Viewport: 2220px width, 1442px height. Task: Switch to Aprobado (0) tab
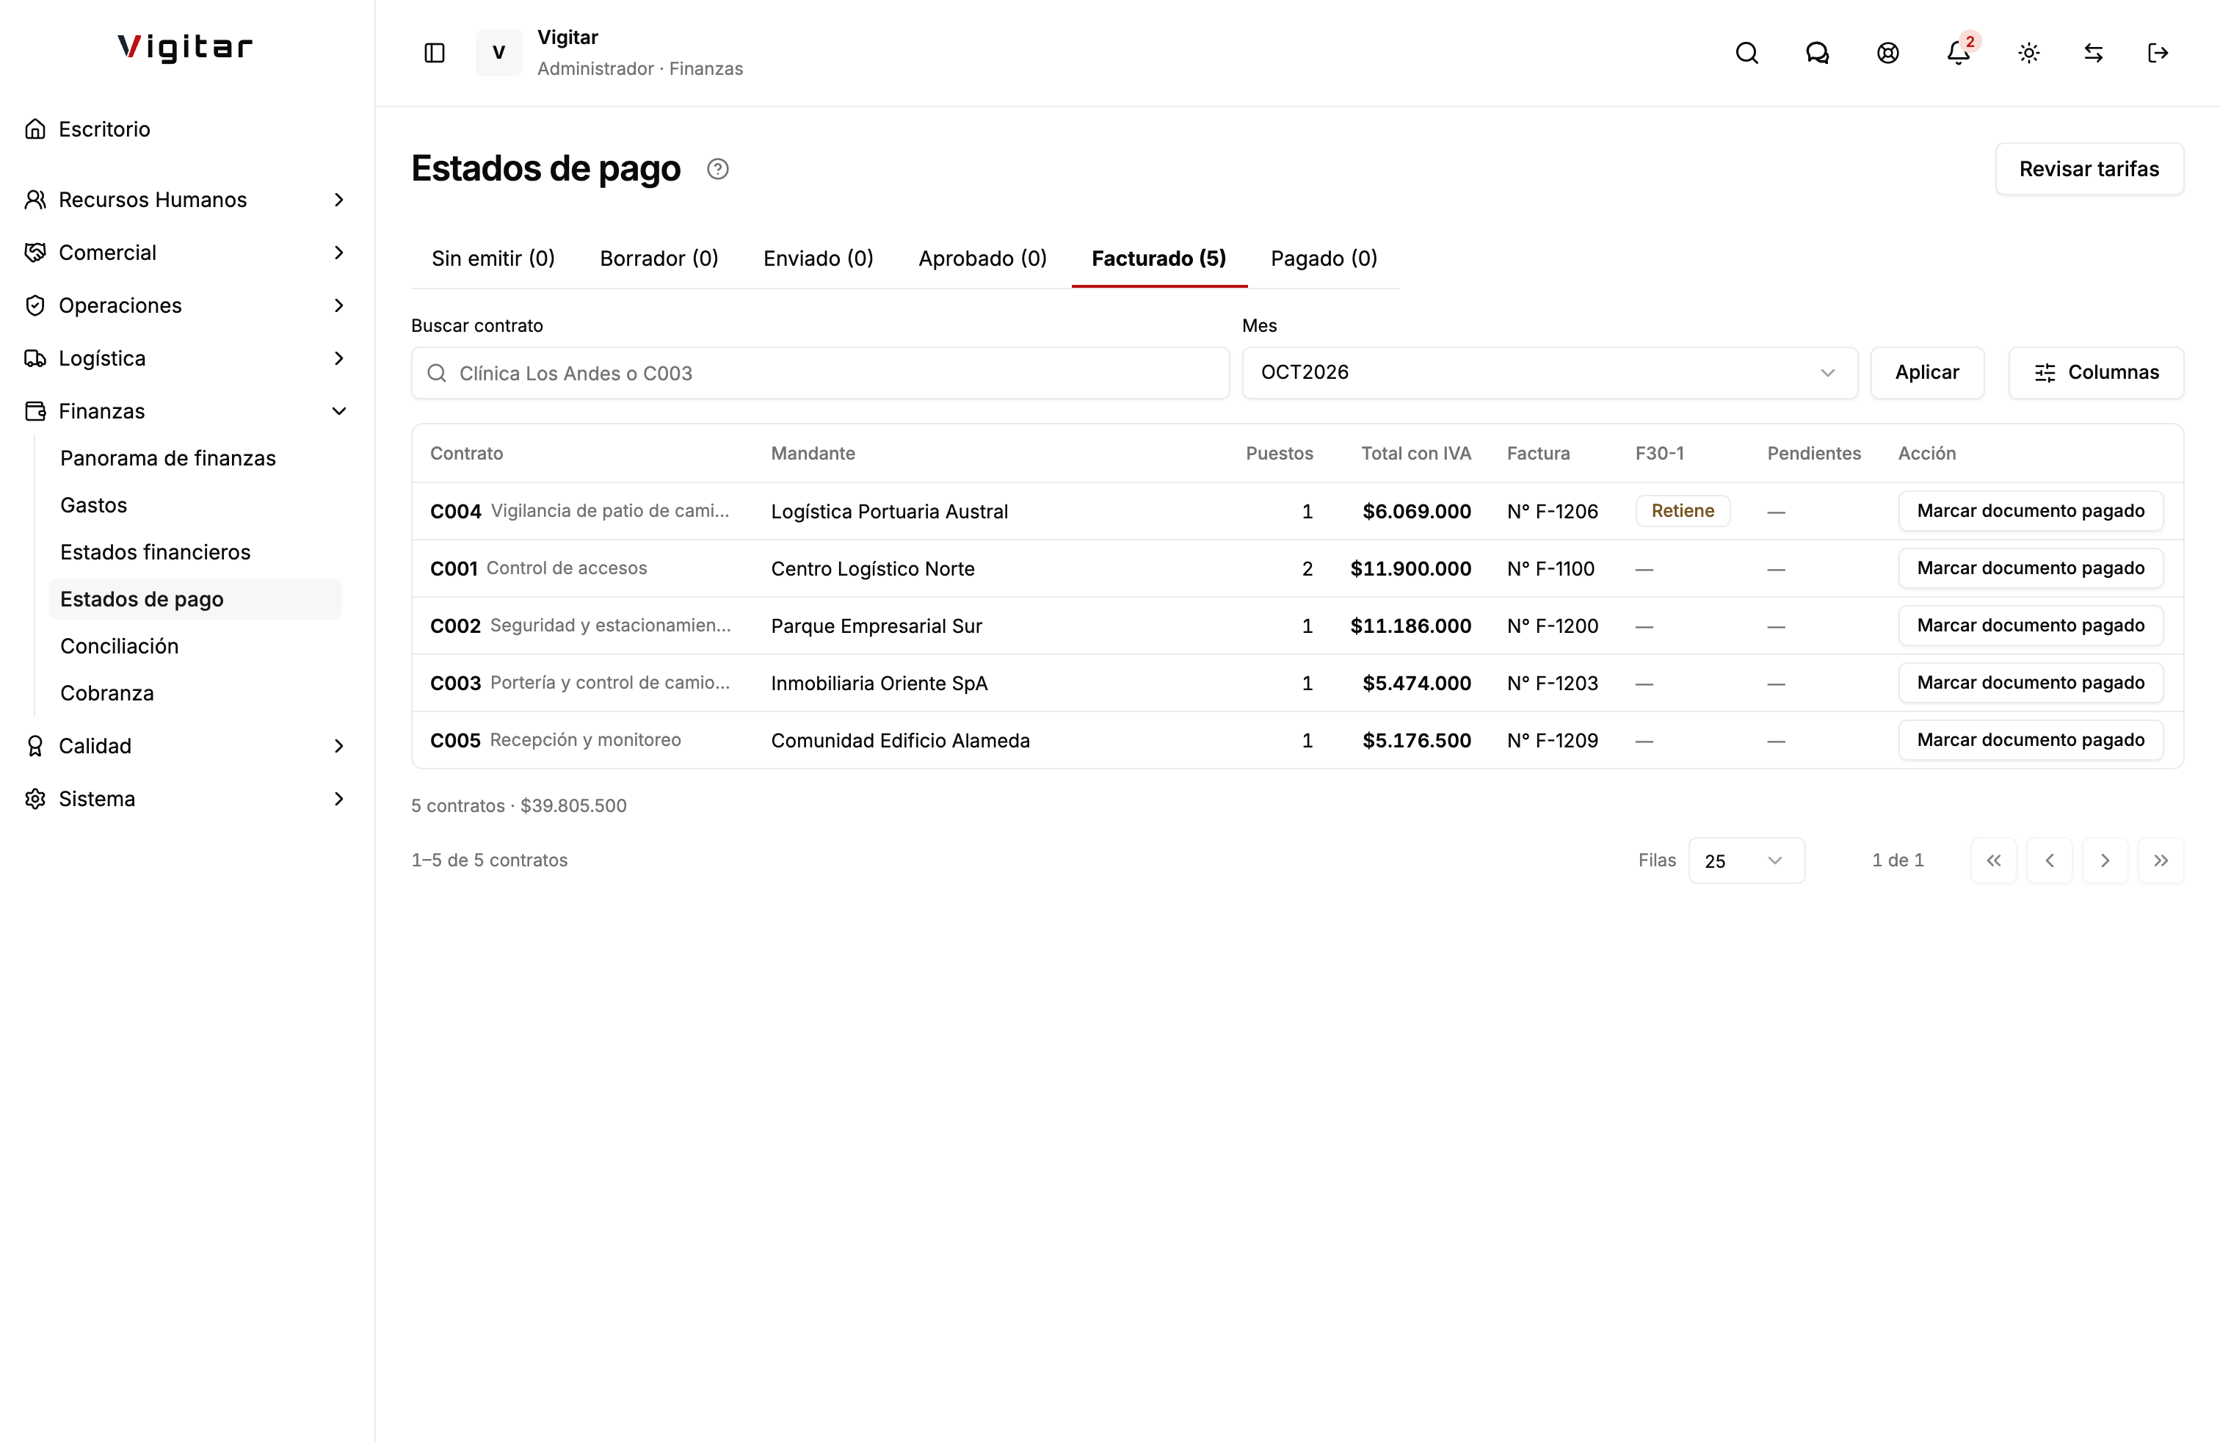tap(982, 258)
